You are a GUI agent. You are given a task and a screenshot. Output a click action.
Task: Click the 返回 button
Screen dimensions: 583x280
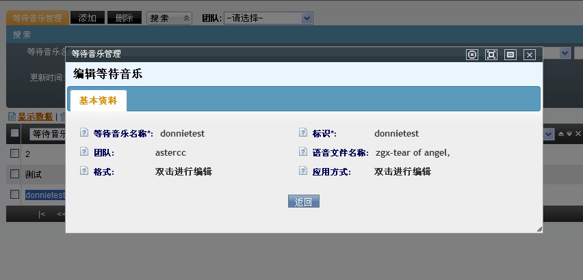coord(303,201)
